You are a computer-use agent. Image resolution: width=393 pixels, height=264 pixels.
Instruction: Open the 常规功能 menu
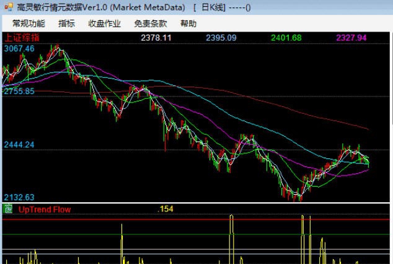coord(29,23)
